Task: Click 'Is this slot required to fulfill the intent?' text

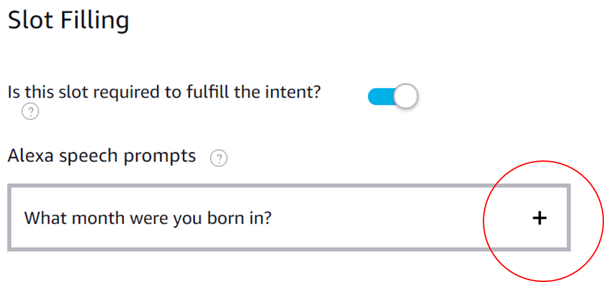Action: coord(165,92)
